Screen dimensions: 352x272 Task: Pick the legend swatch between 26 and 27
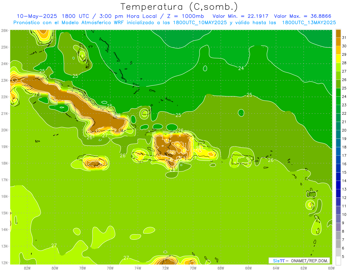pos(338,75)
